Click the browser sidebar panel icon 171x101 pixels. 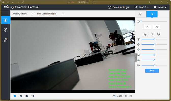pos(8,2)
